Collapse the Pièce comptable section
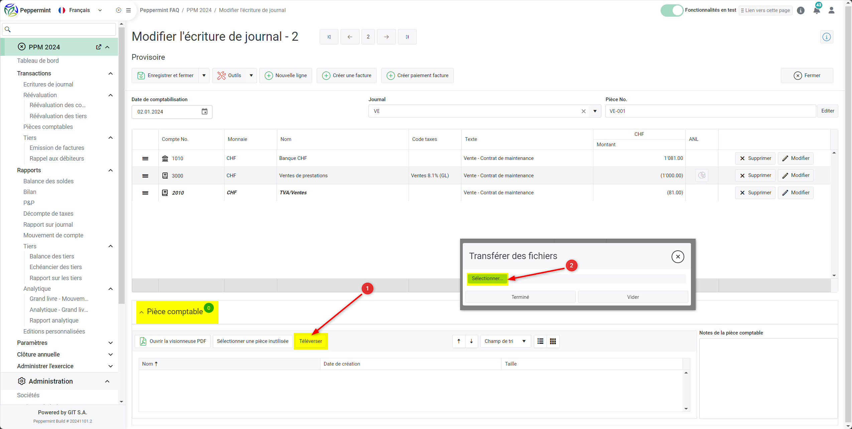Viewport: 852px width, 429px height. coord(142,312)
